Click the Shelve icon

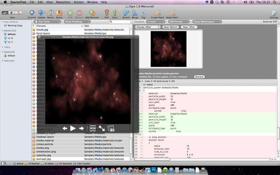coord(59,13)
